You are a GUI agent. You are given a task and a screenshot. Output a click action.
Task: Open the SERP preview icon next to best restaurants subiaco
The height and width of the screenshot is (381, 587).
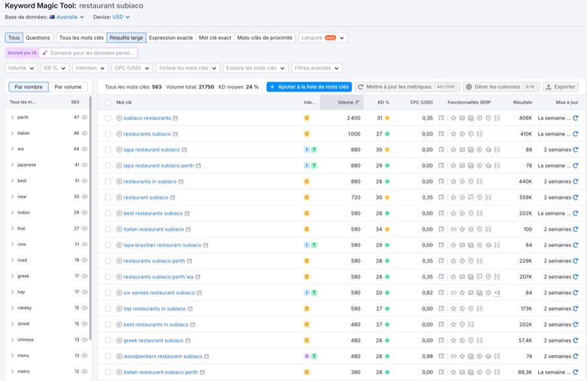click(x=188, y=214)
